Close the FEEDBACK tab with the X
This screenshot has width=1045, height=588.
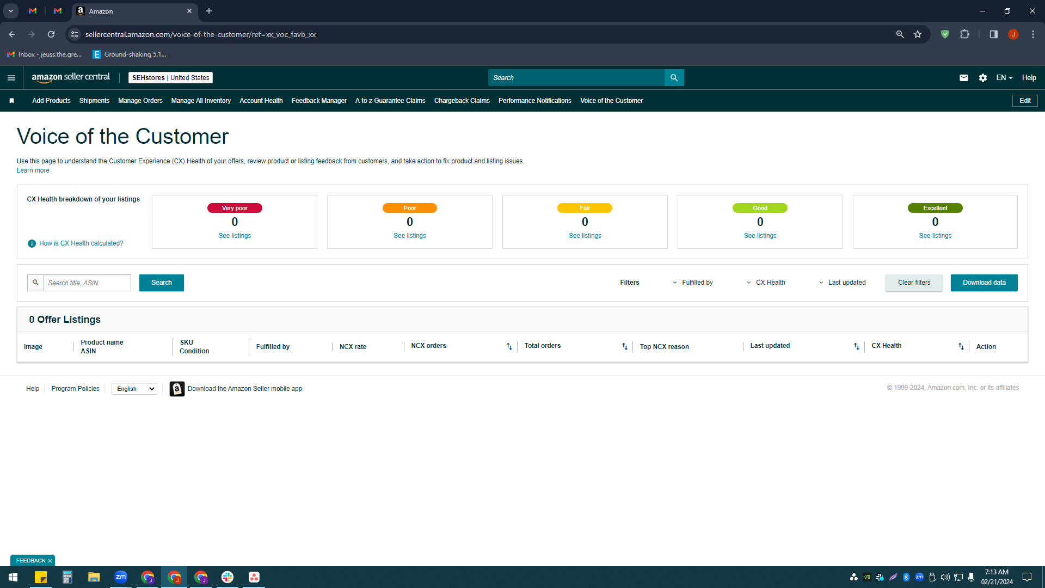[50, 561]
